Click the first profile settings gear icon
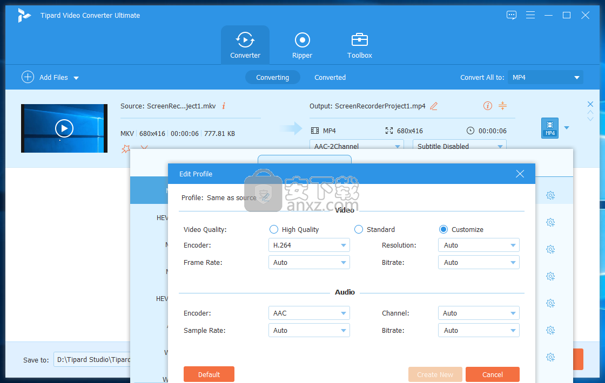Viewport: 605px width, 383px height. tap(550, 195)
